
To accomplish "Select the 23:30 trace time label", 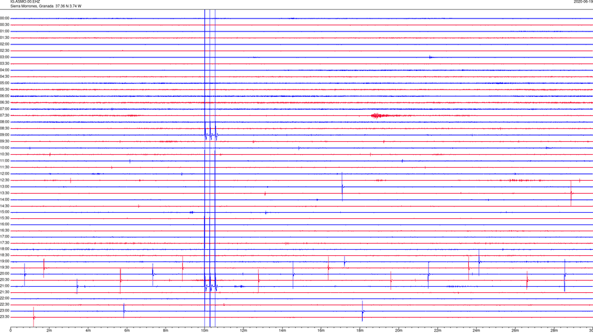I will 4,317.
